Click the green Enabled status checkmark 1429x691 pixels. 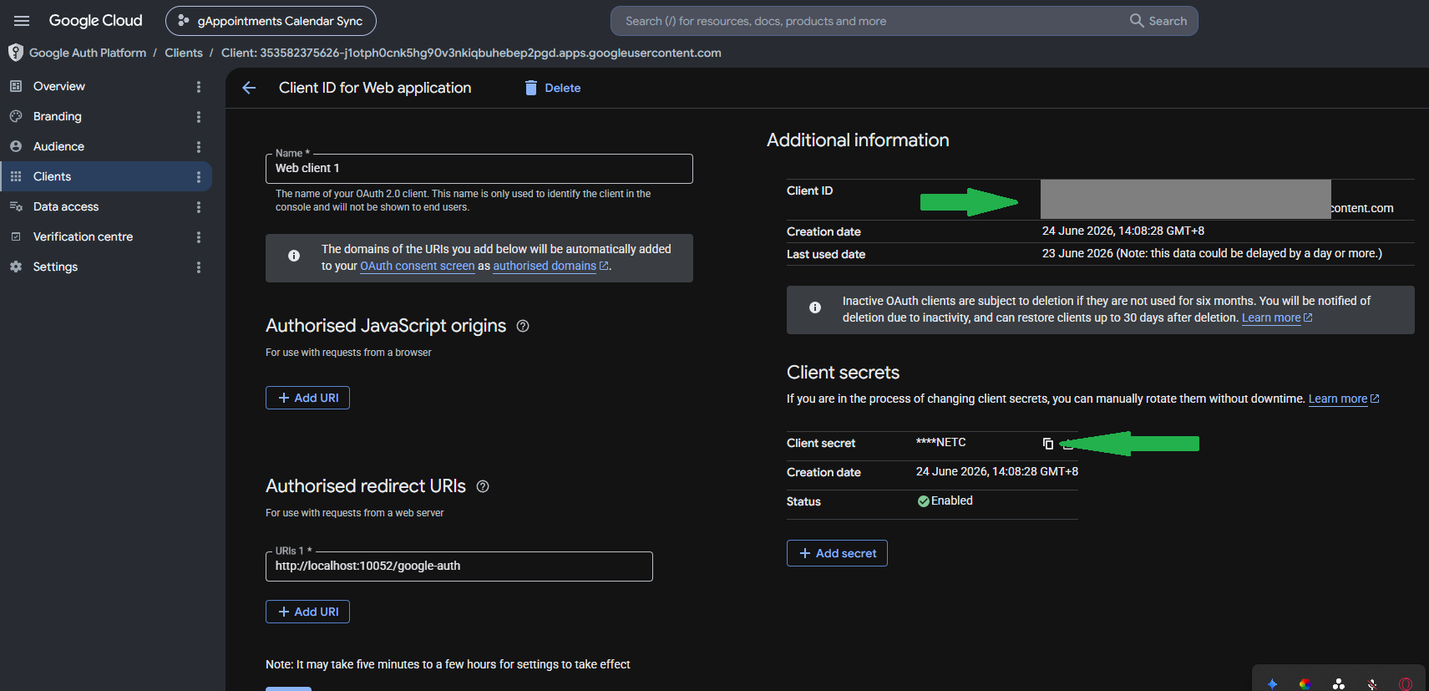tap(923, 501)
